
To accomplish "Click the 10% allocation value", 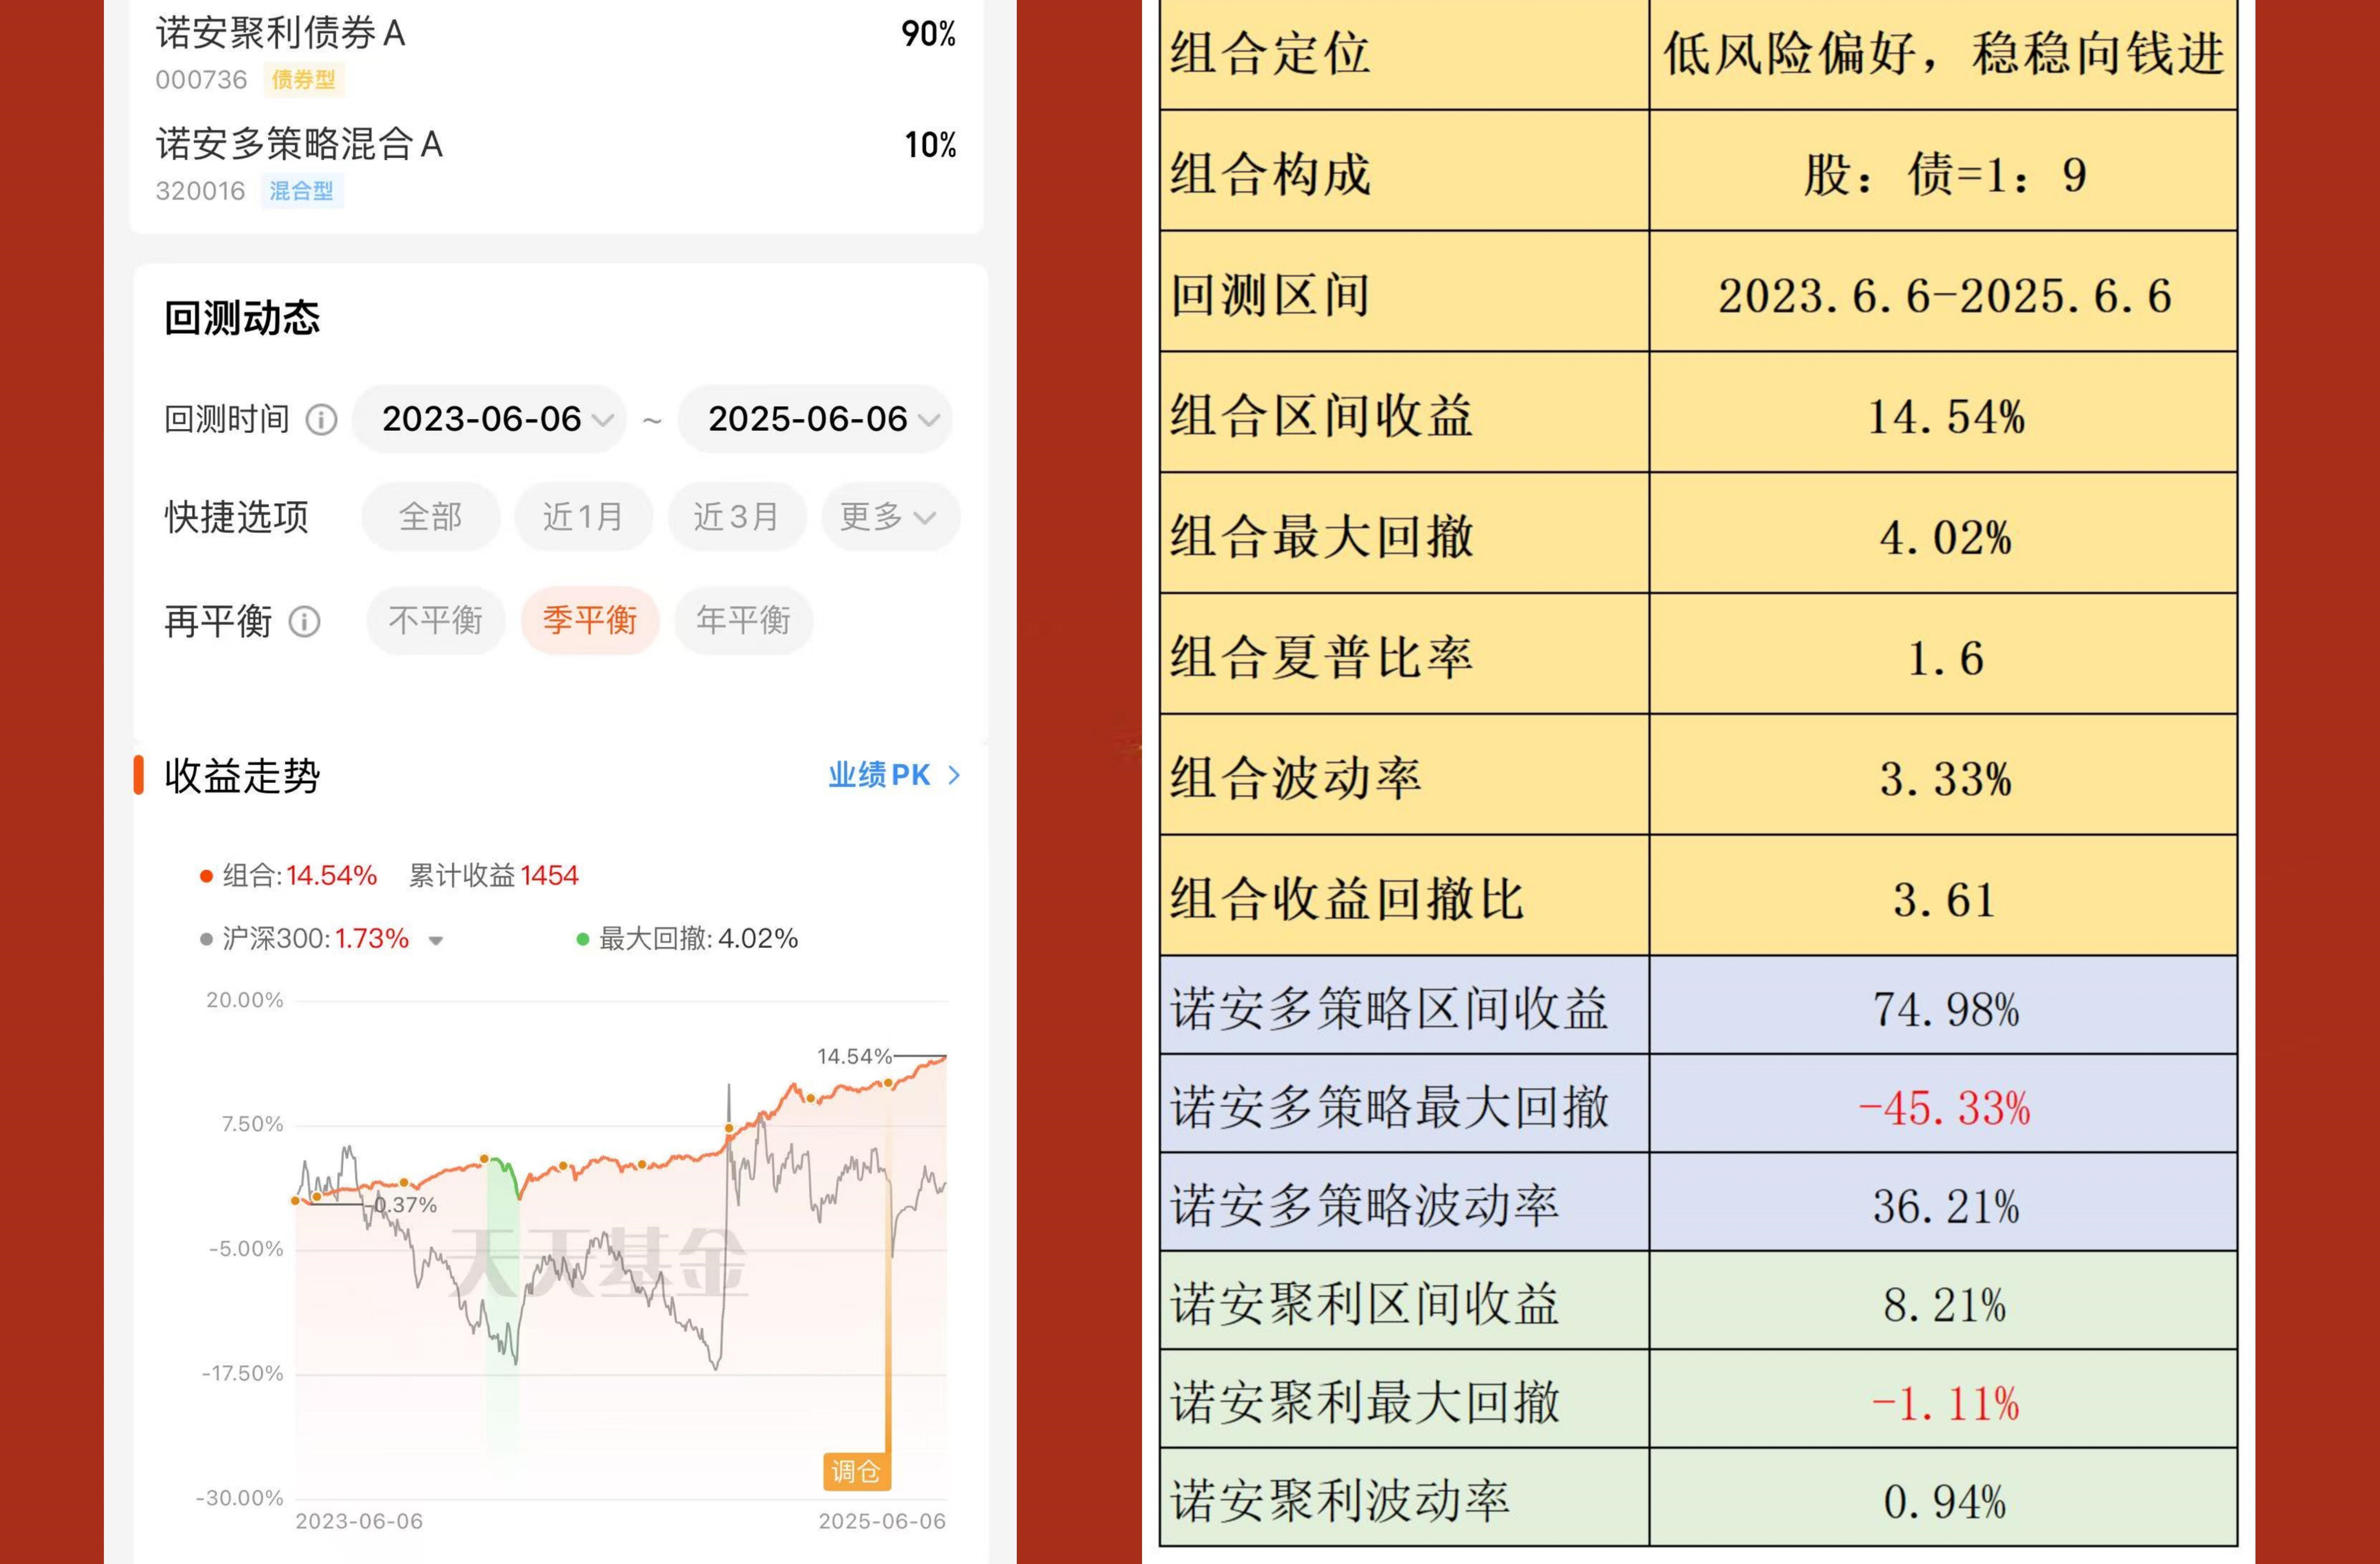I will 930,145.
